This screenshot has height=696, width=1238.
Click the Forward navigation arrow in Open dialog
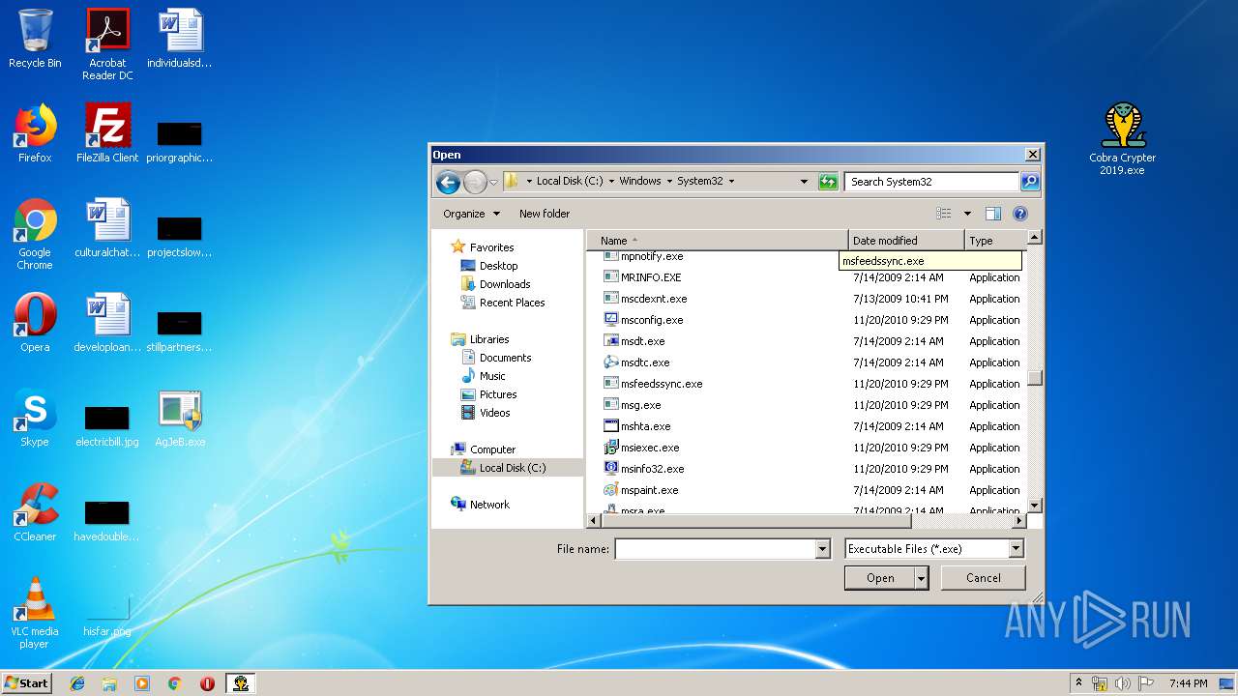475,181
